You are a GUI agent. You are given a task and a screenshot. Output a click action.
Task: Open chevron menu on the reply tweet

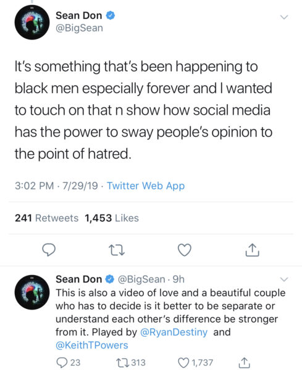(x=284, y=279)
